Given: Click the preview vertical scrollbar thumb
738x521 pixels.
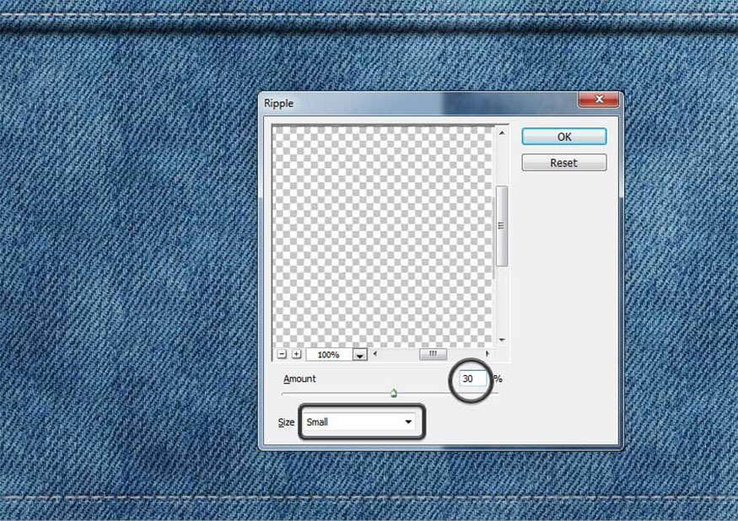Looking at the screenshot, I should 502,226.
